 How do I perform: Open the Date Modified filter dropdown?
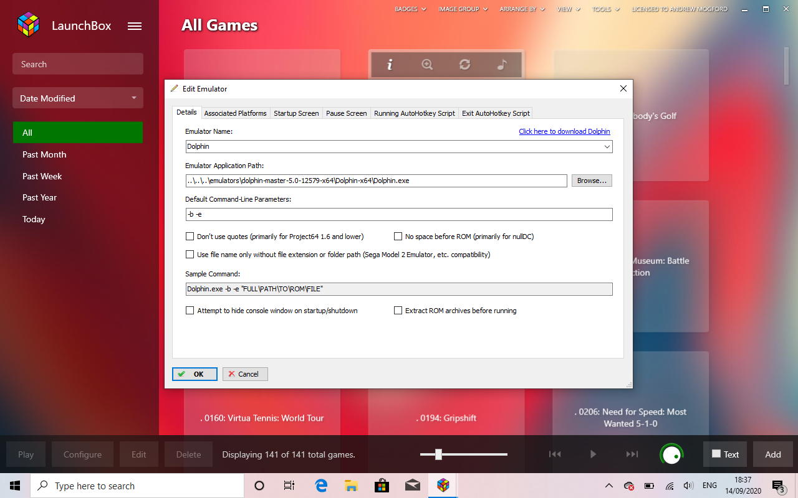(x=78, y=98)
